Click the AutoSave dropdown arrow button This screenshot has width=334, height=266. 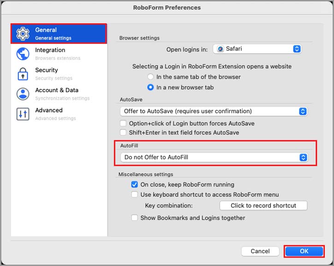303,111
